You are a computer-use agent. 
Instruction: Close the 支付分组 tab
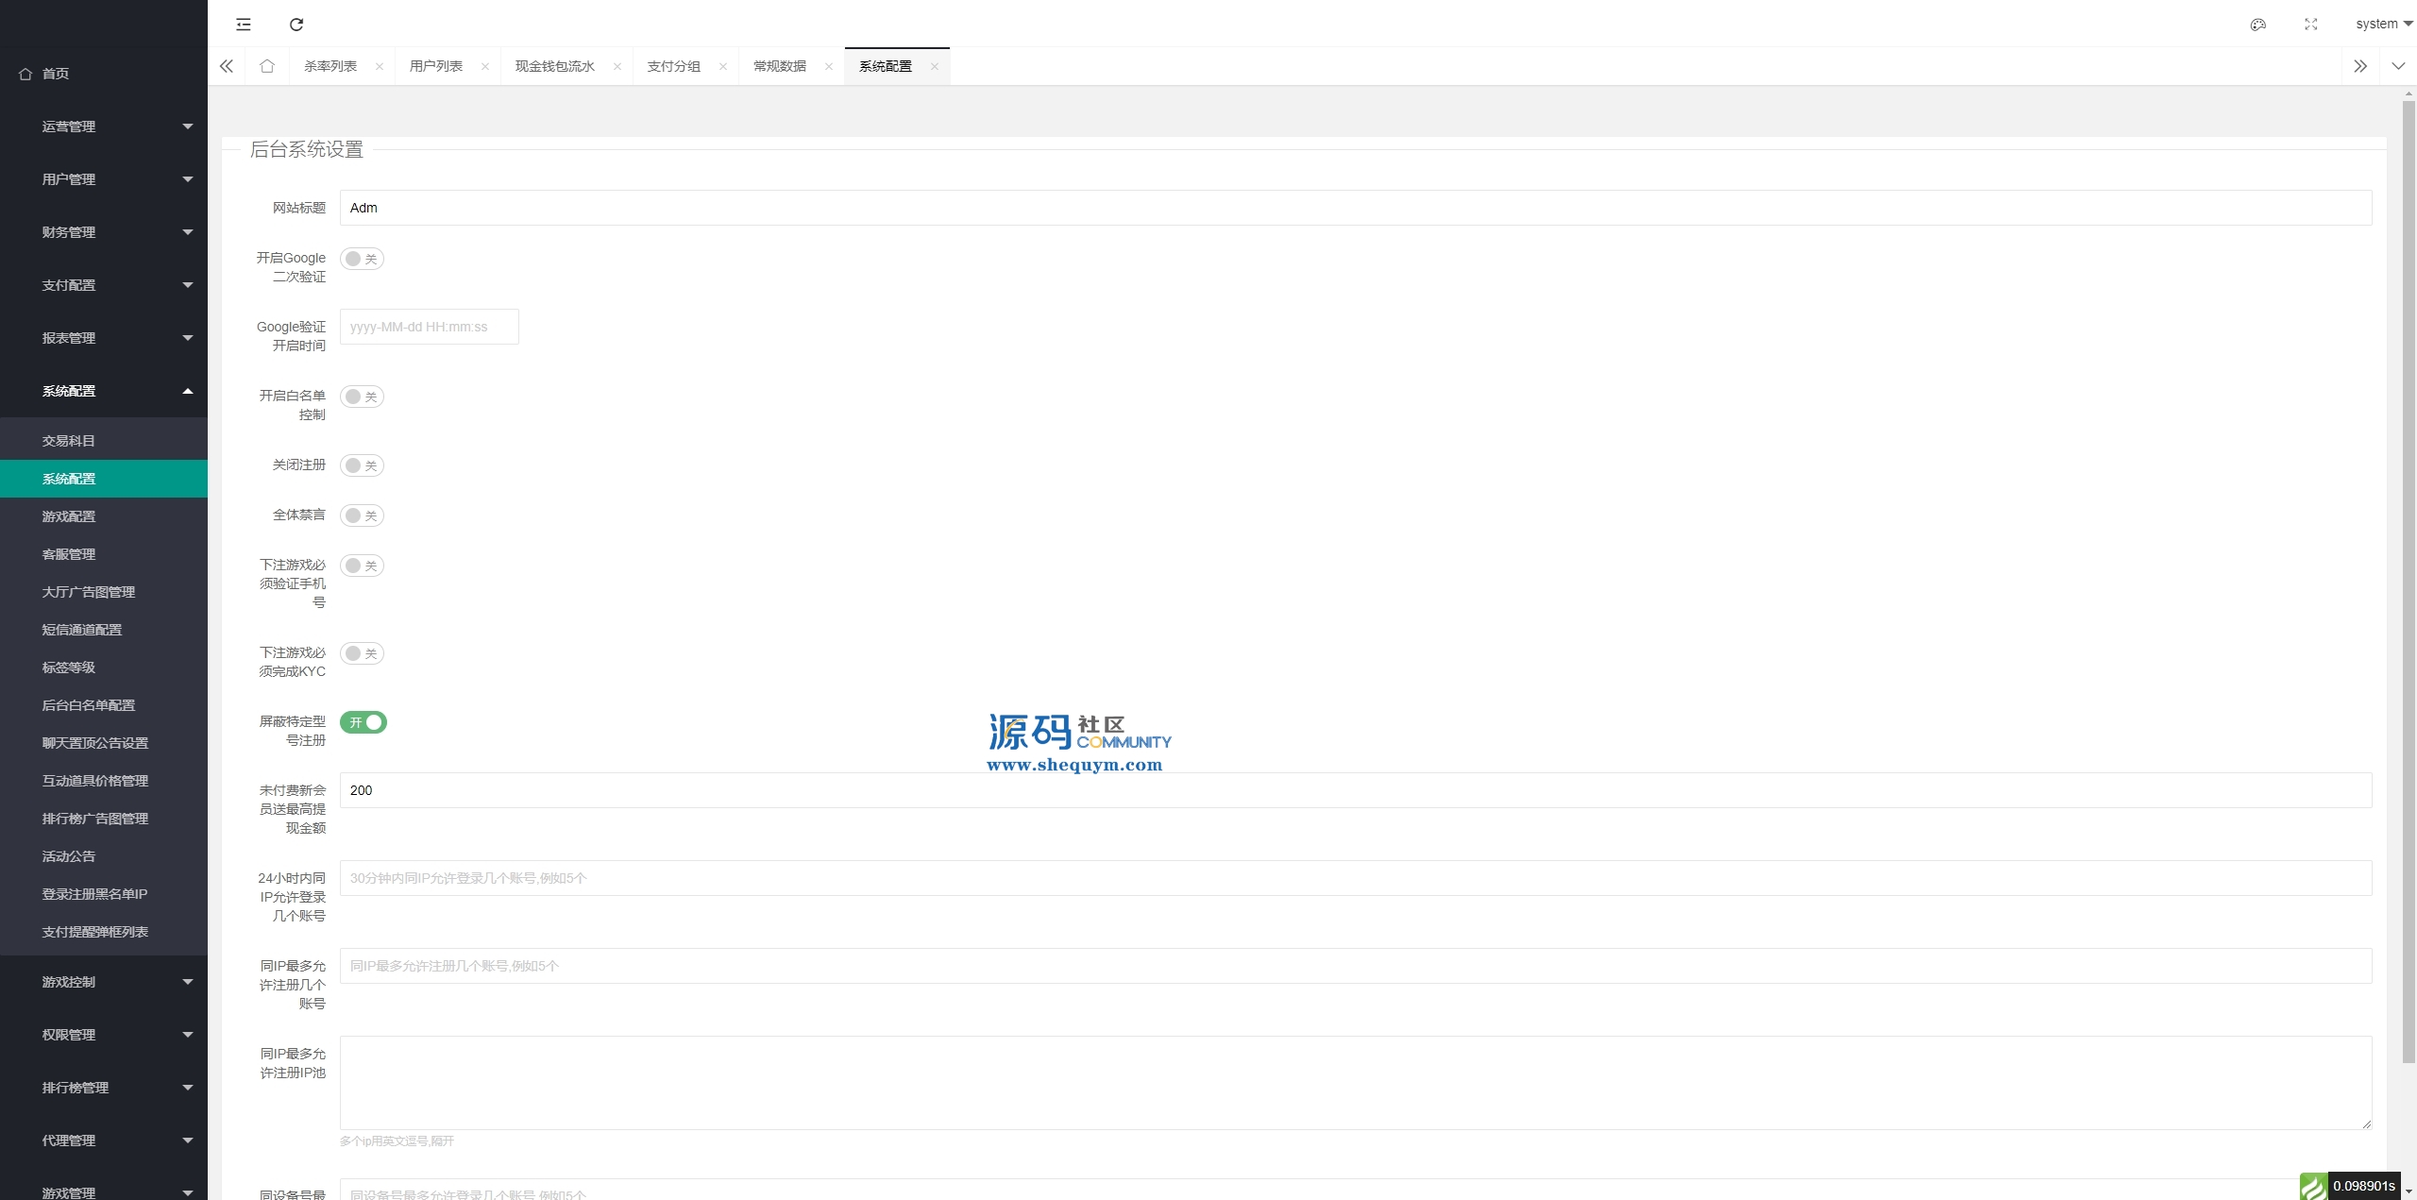(723, 66)
